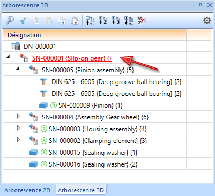Click green R marker on Clamping element
Viewport: 215px width, 196px height.
[x=44, y=141]
